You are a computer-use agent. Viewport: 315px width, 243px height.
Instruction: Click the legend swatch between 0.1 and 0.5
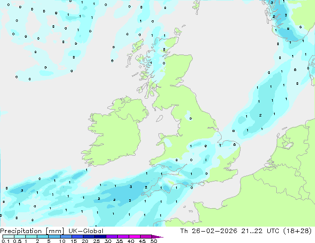tap(8, 237)
